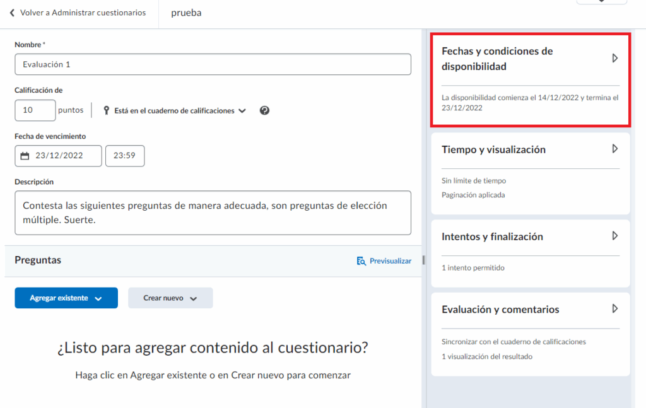Expand Fechas y condiciones de disponibilidad panel
This screenshot has height=408, width=646.
[x=614, y=58]
